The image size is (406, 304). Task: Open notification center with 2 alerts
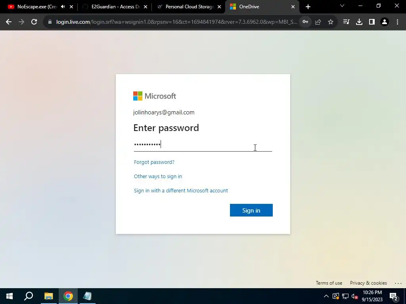click(x=394, y=296)
